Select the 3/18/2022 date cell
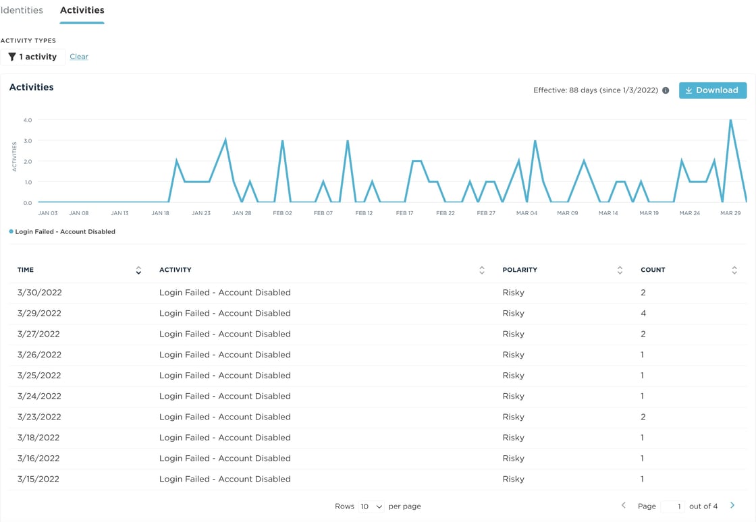Screen dimensions: 756x522 coord(38,438)
